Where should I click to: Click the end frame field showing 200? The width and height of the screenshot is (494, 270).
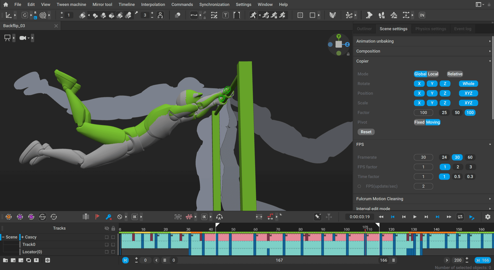pos(458,260)
